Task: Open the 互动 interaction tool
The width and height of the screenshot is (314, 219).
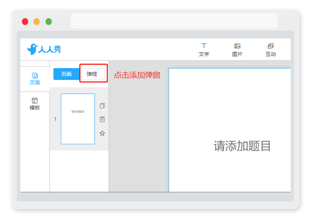Action: tap(271, 50)
